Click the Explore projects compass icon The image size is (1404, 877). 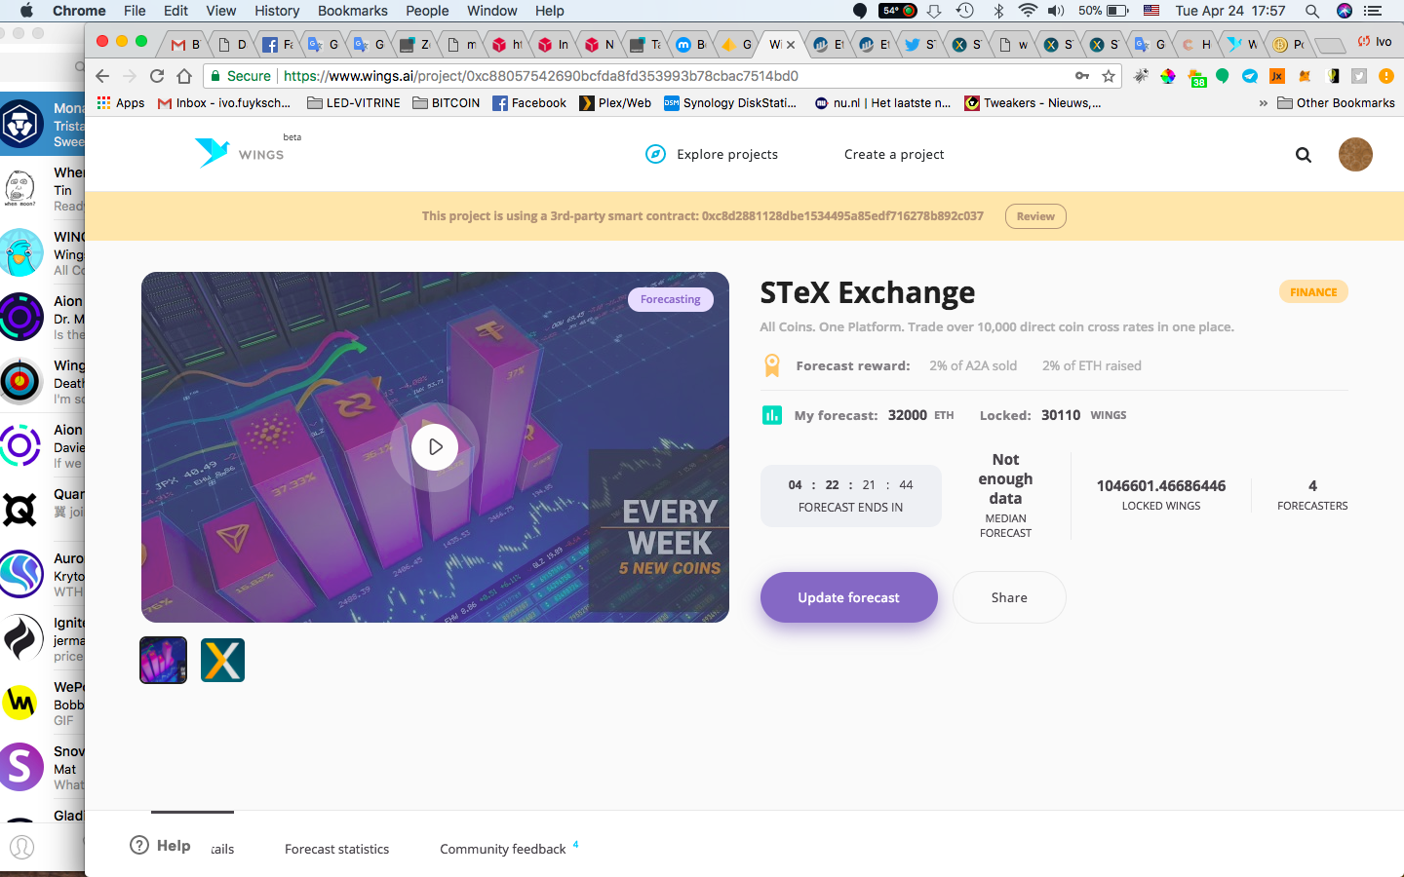coord(655,154)
